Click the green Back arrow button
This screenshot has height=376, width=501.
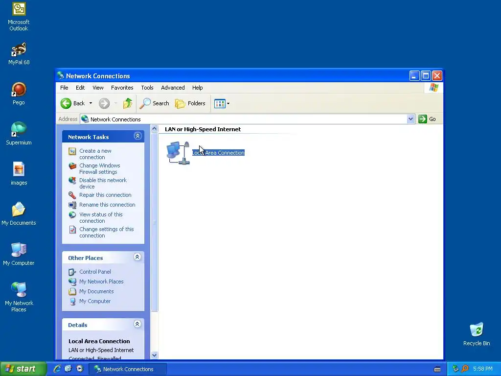click(66, 103)
